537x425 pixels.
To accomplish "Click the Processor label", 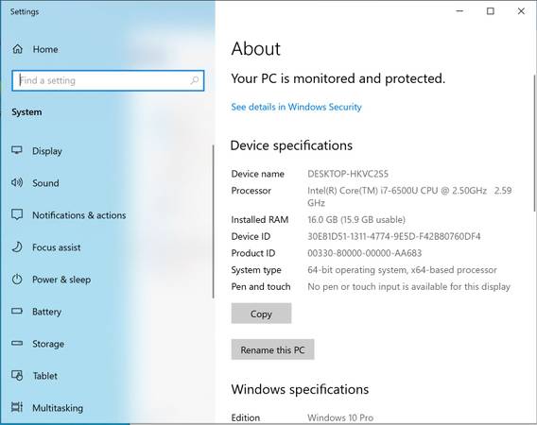I will tap(251, 191).
